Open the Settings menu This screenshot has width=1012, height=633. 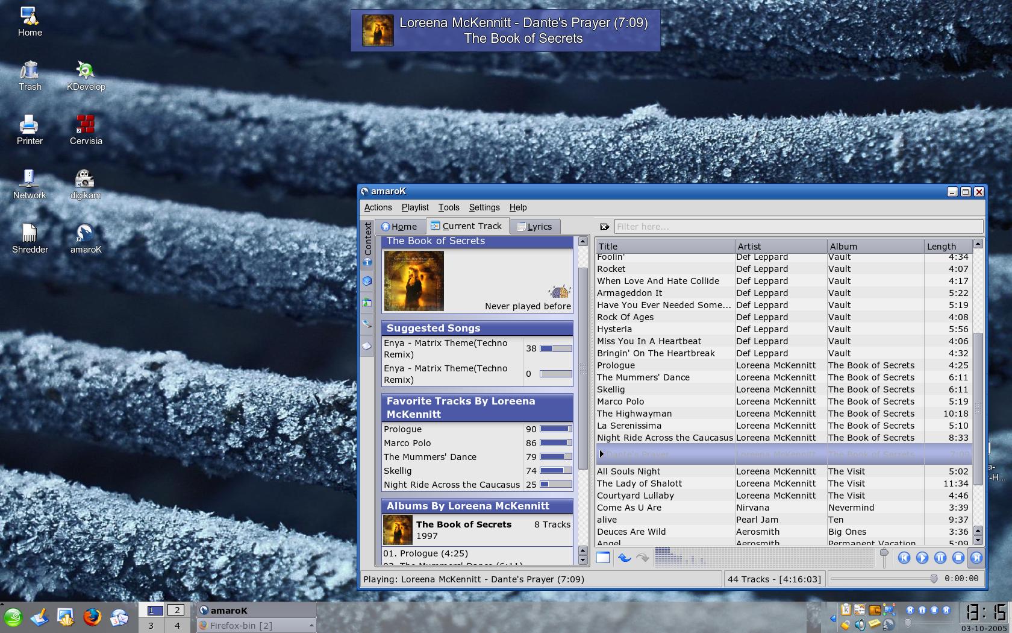[484, 207]
